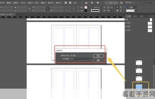Open the 文字(T) menu
The image size is (155, 99).
[x=23, y=3]
